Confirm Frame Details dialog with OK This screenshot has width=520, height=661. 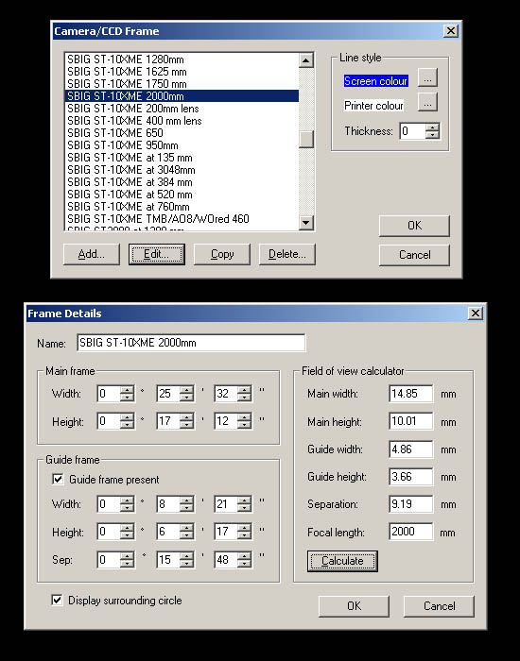[x=354, y=606]
